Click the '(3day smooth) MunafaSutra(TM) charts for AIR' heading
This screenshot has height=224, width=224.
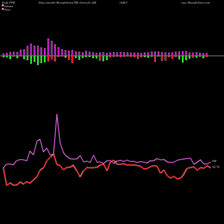coord(67,3)
